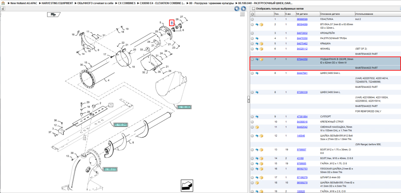Open part number link 9706687
The height and width of the screenshot is (193, 401).
301,150
